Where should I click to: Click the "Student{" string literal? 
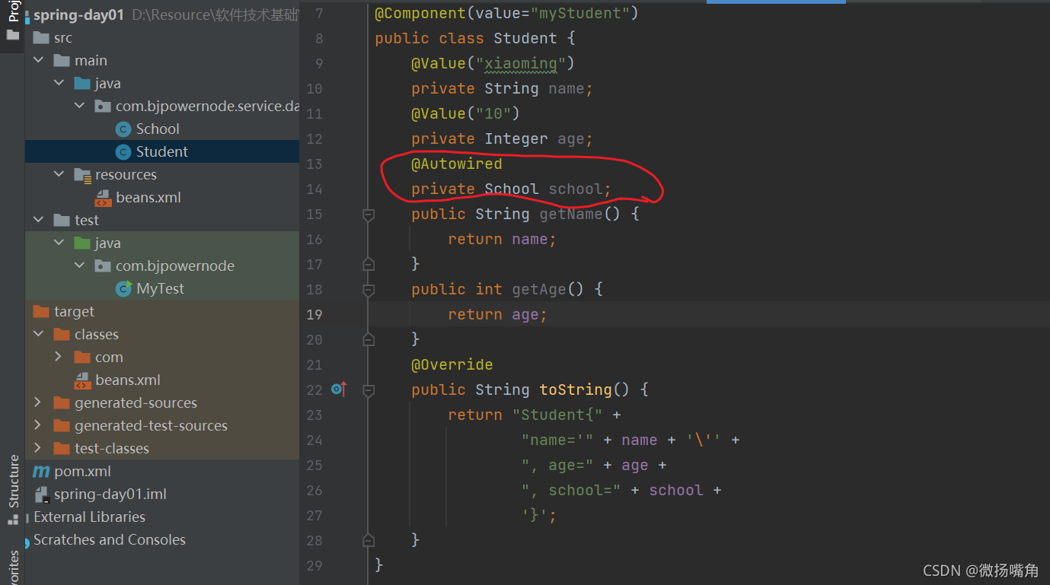(x=557, y=415)
